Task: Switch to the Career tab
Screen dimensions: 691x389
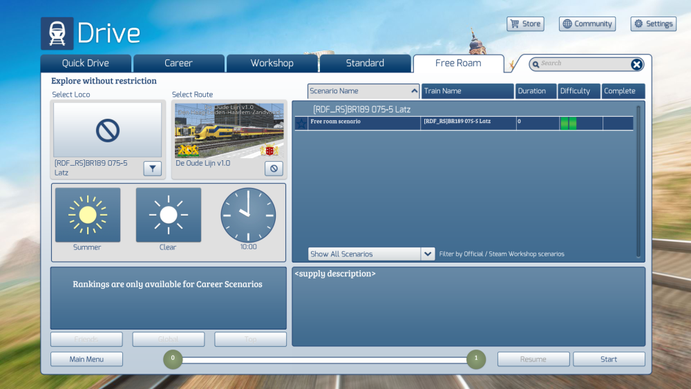Action: 178,64
